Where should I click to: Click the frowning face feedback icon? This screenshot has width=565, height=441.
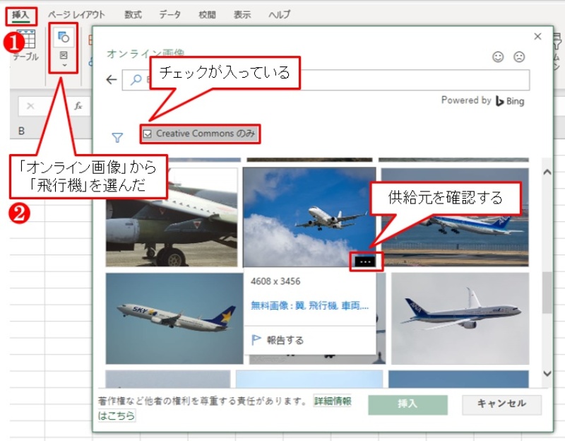click(519, 57)
